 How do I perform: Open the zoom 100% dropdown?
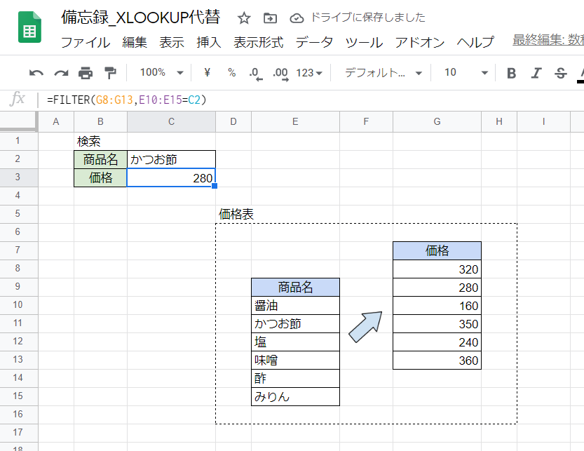[x=161, y=72]
